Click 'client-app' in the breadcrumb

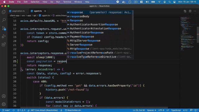[x=15, y=16]
